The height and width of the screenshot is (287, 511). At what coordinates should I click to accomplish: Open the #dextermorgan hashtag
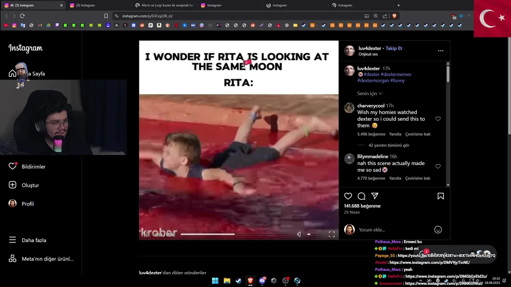click(x=373, y=81)
